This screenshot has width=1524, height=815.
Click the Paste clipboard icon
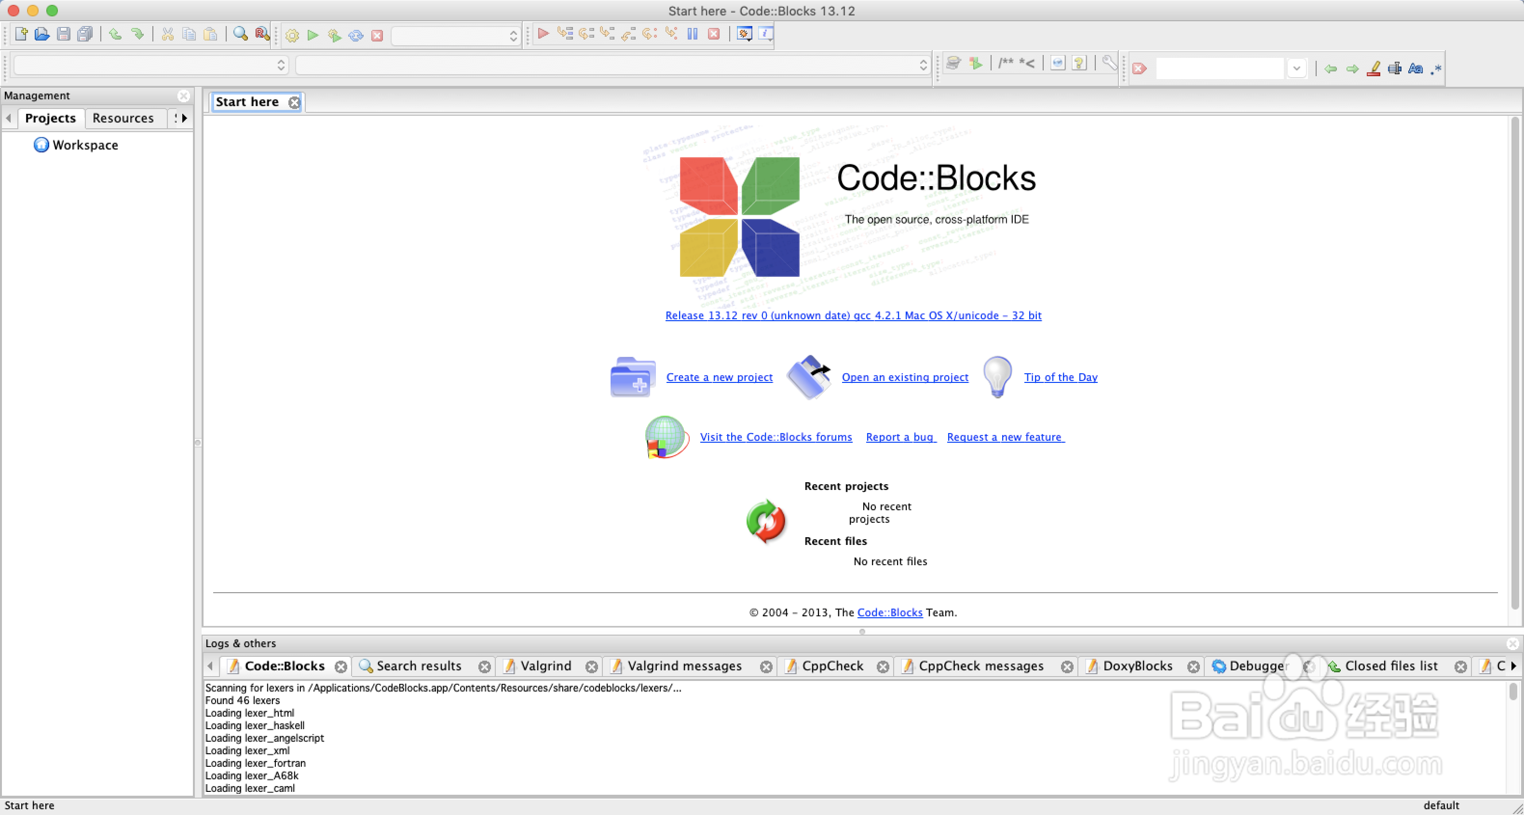210,34
